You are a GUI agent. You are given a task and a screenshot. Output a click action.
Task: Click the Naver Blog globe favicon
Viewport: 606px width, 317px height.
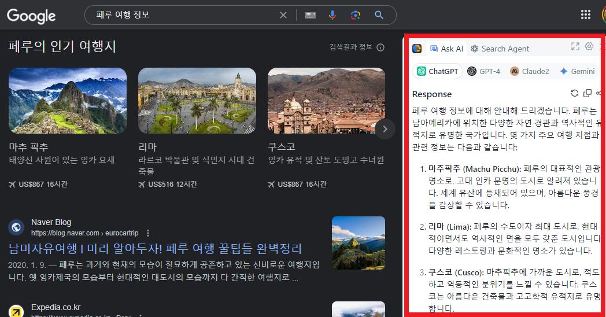click(16, 227)
